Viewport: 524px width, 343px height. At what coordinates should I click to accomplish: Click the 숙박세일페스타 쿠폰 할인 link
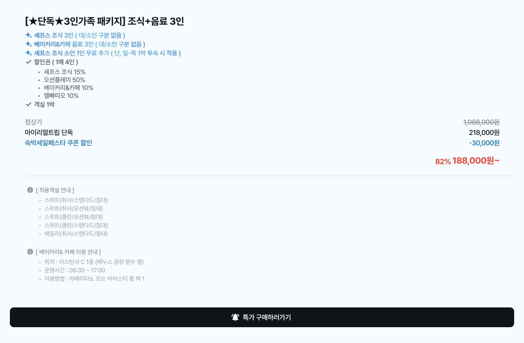(x=58, y=143)
